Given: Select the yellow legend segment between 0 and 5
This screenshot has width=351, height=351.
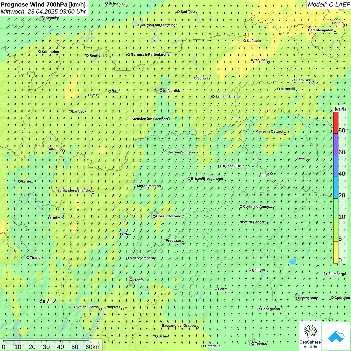Looking at the screenshot, I should (x=336, y=252).
